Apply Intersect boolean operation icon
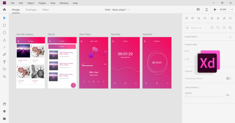235x123 pixels. 224,28
